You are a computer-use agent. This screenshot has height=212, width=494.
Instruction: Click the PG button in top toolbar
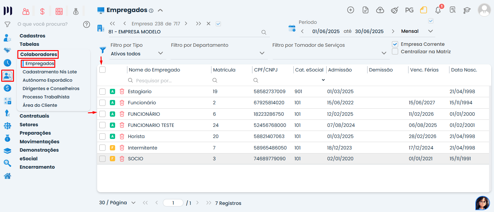(x=409, y=10)
